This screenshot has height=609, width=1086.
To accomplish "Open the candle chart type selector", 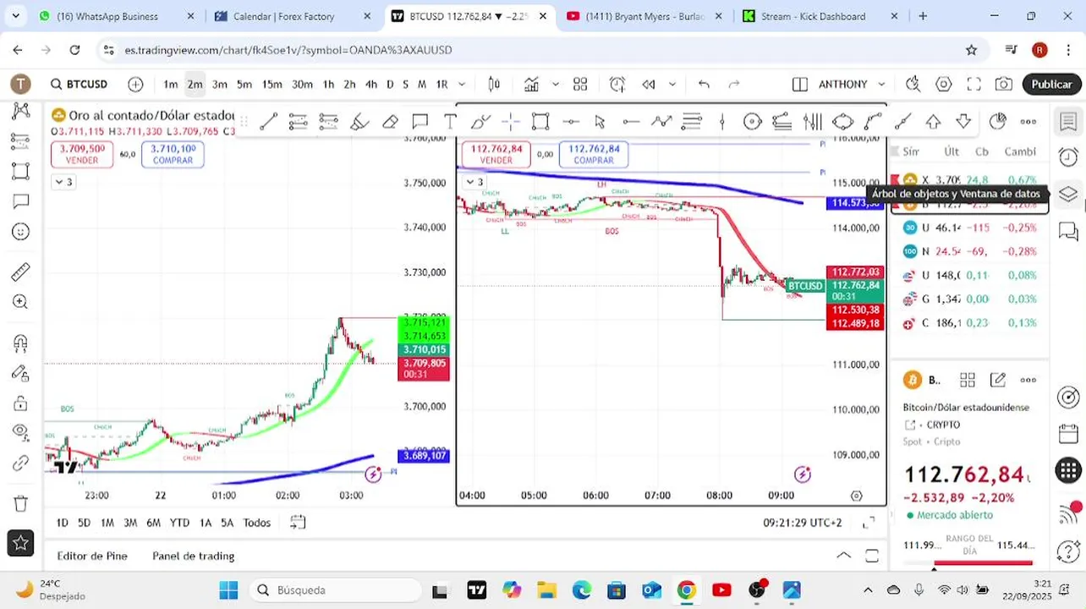I will point(494,84).
